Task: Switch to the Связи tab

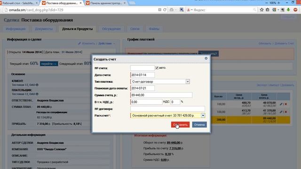Action: click(135, 29)
